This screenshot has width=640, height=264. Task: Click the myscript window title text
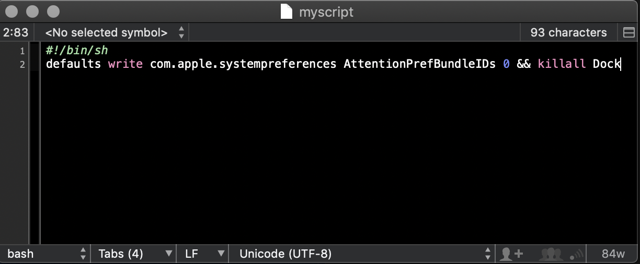point(326,12)
